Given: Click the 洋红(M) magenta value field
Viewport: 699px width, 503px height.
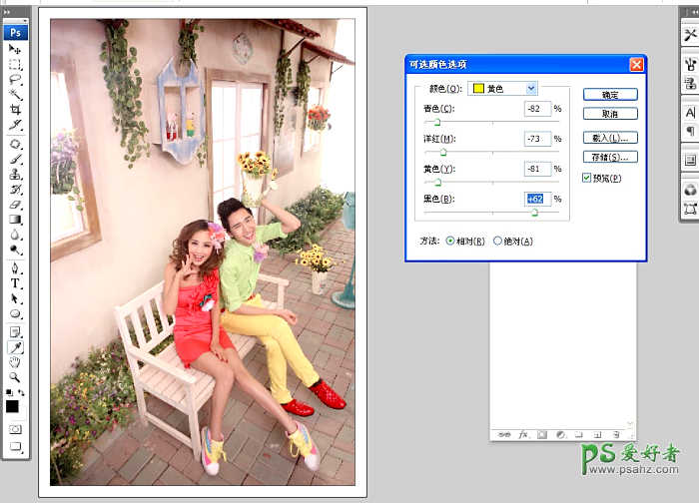Looking at the screenshot, I should (537, 138).
